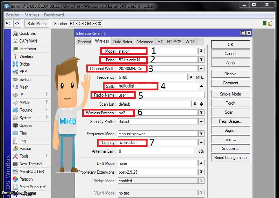Click the Interfaces icon in sidebar
This screenshot has height=198, width=279.
pos(15,49)
